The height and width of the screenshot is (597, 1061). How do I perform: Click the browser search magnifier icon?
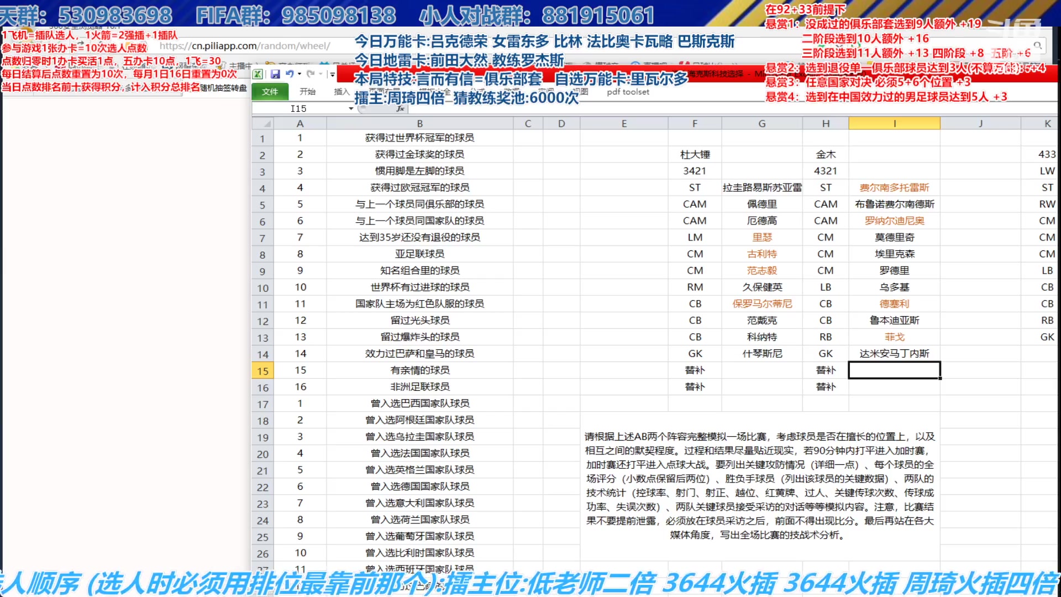coord(1038,46)
